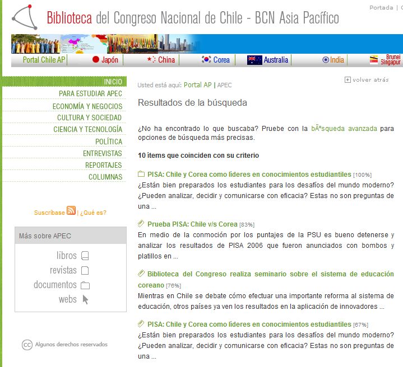Select ECONOMÍA Y NEGOCIOS menu item

[87, 106]
